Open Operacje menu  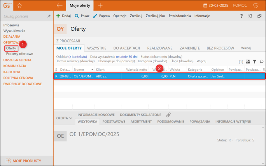tap(120, 16)
